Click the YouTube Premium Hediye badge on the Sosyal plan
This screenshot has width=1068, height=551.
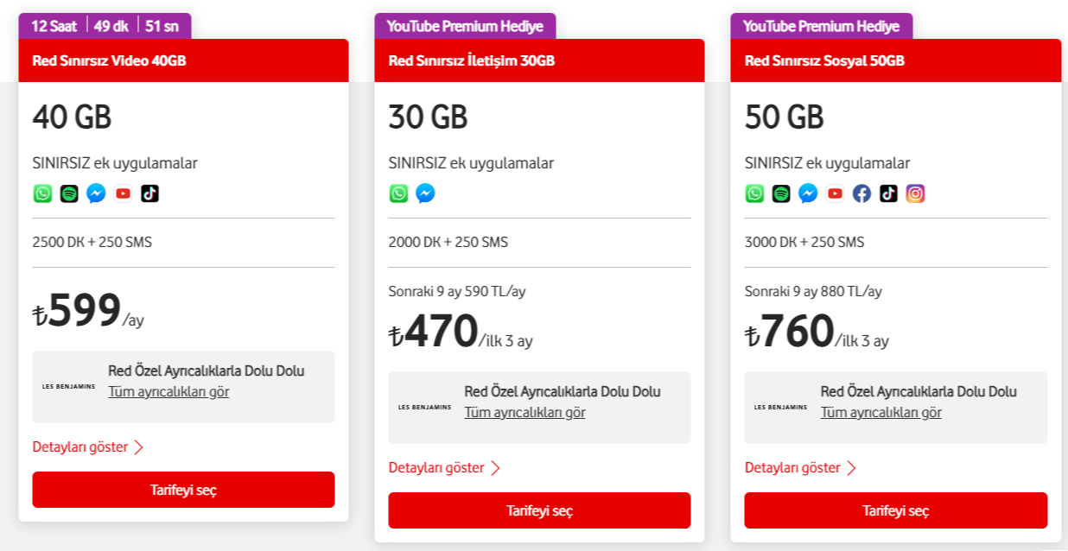822,26
